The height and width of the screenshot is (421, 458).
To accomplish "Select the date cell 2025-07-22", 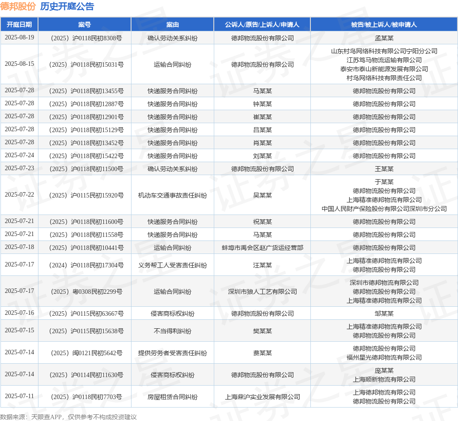I will click(x=19, y=194).
